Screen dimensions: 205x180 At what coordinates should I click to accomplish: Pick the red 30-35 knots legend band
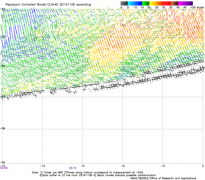click(x=167, y=3)
